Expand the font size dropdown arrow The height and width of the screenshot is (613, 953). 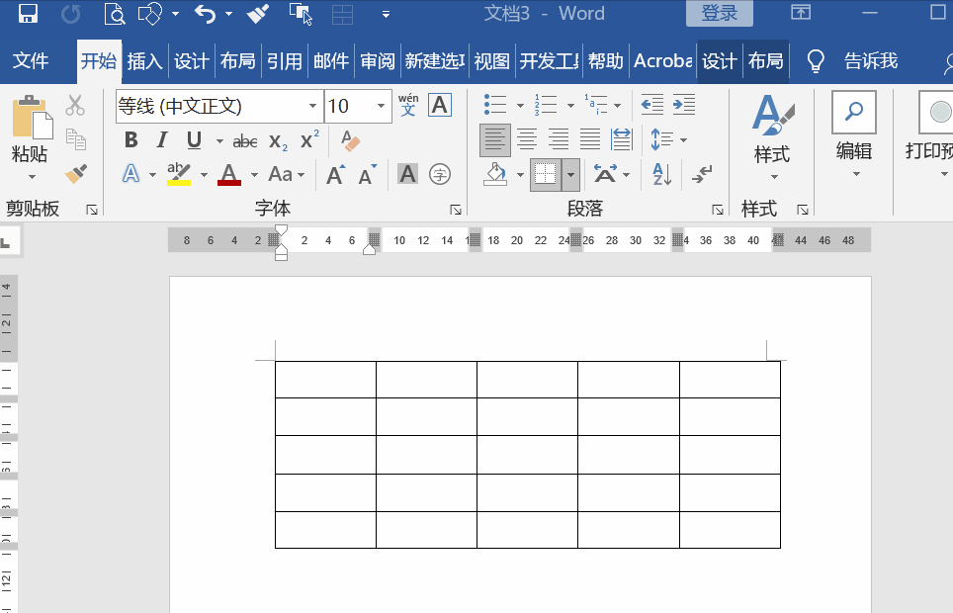click(381, 107)
